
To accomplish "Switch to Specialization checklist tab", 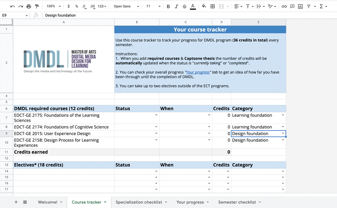I will pos(139,202).
